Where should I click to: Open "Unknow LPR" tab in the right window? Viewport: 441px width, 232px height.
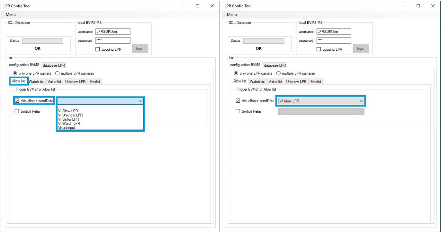pos(296,82)
